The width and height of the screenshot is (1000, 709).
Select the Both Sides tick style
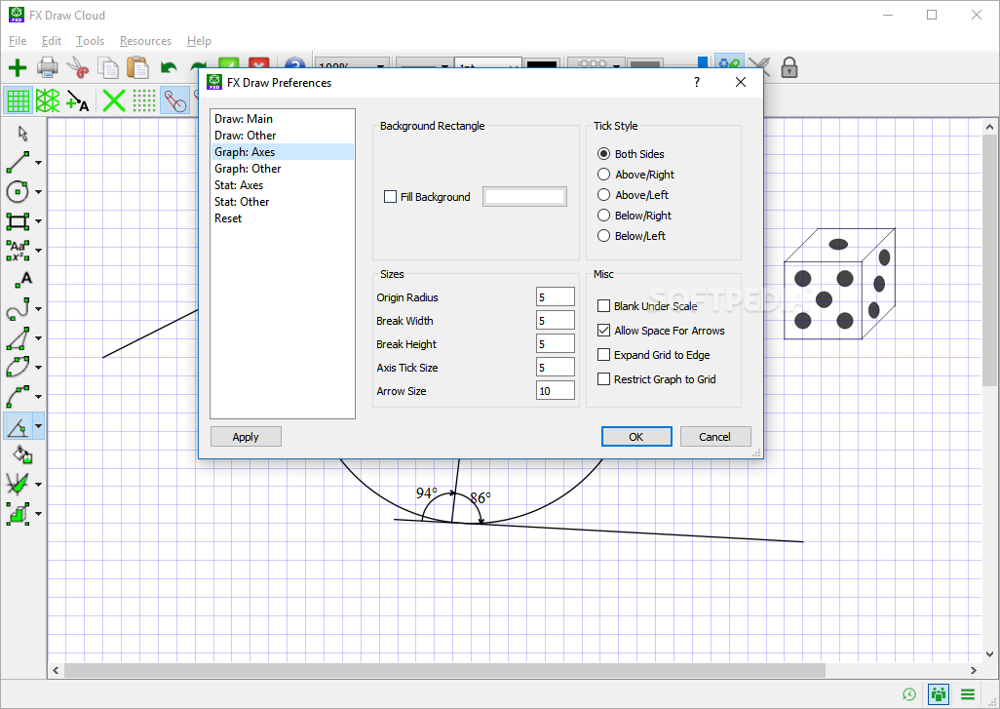pyautogui.click(x=604, y=154)
